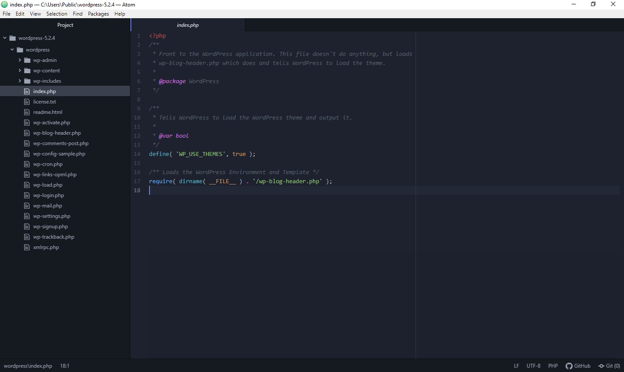
Task: Open readme.html from the sidebar
Action: click(x=48, y=112)
